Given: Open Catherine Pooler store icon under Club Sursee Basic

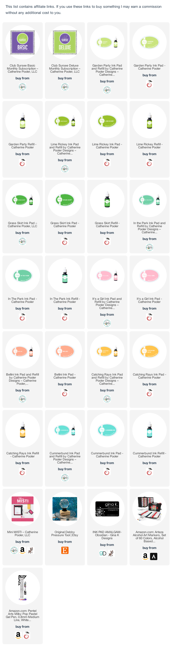Looking at the screenshot, I should point(22,87).
